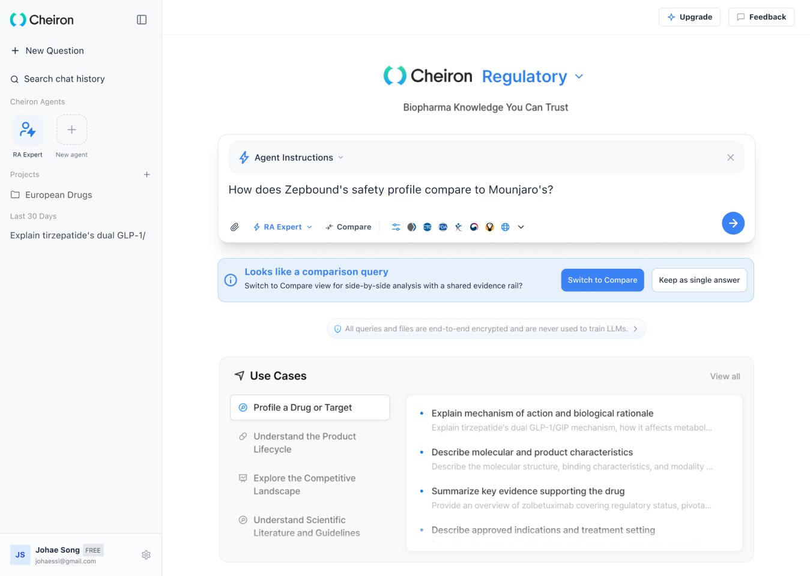Start a New Question

coord(47,51)
